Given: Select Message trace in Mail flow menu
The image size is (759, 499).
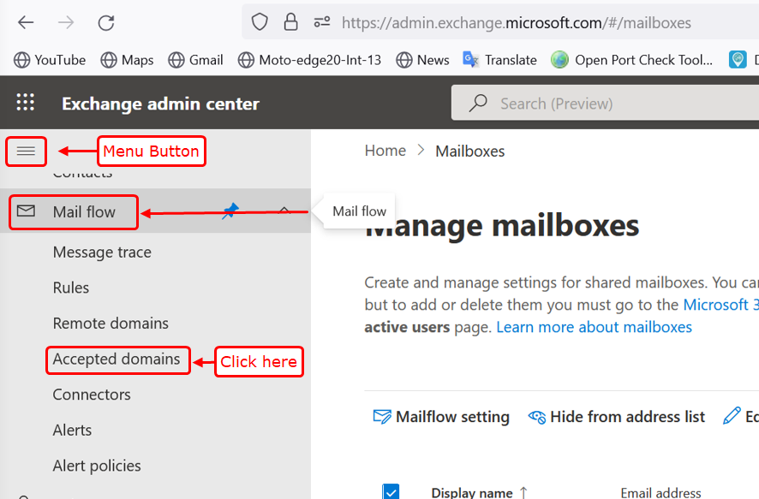Looking at the screenshot, I should pyautogui.click(x=102, y=252).
